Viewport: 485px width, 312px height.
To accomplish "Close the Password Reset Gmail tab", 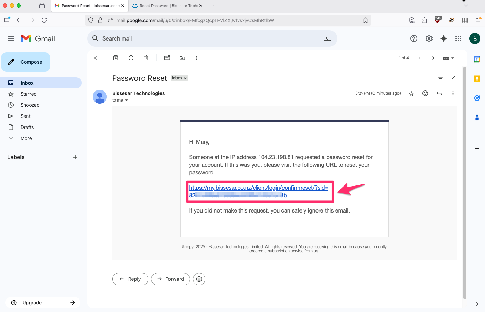I will point(123,6).
